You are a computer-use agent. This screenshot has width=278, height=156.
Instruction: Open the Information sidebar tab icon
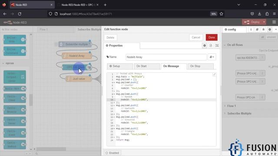pos(251,29)
